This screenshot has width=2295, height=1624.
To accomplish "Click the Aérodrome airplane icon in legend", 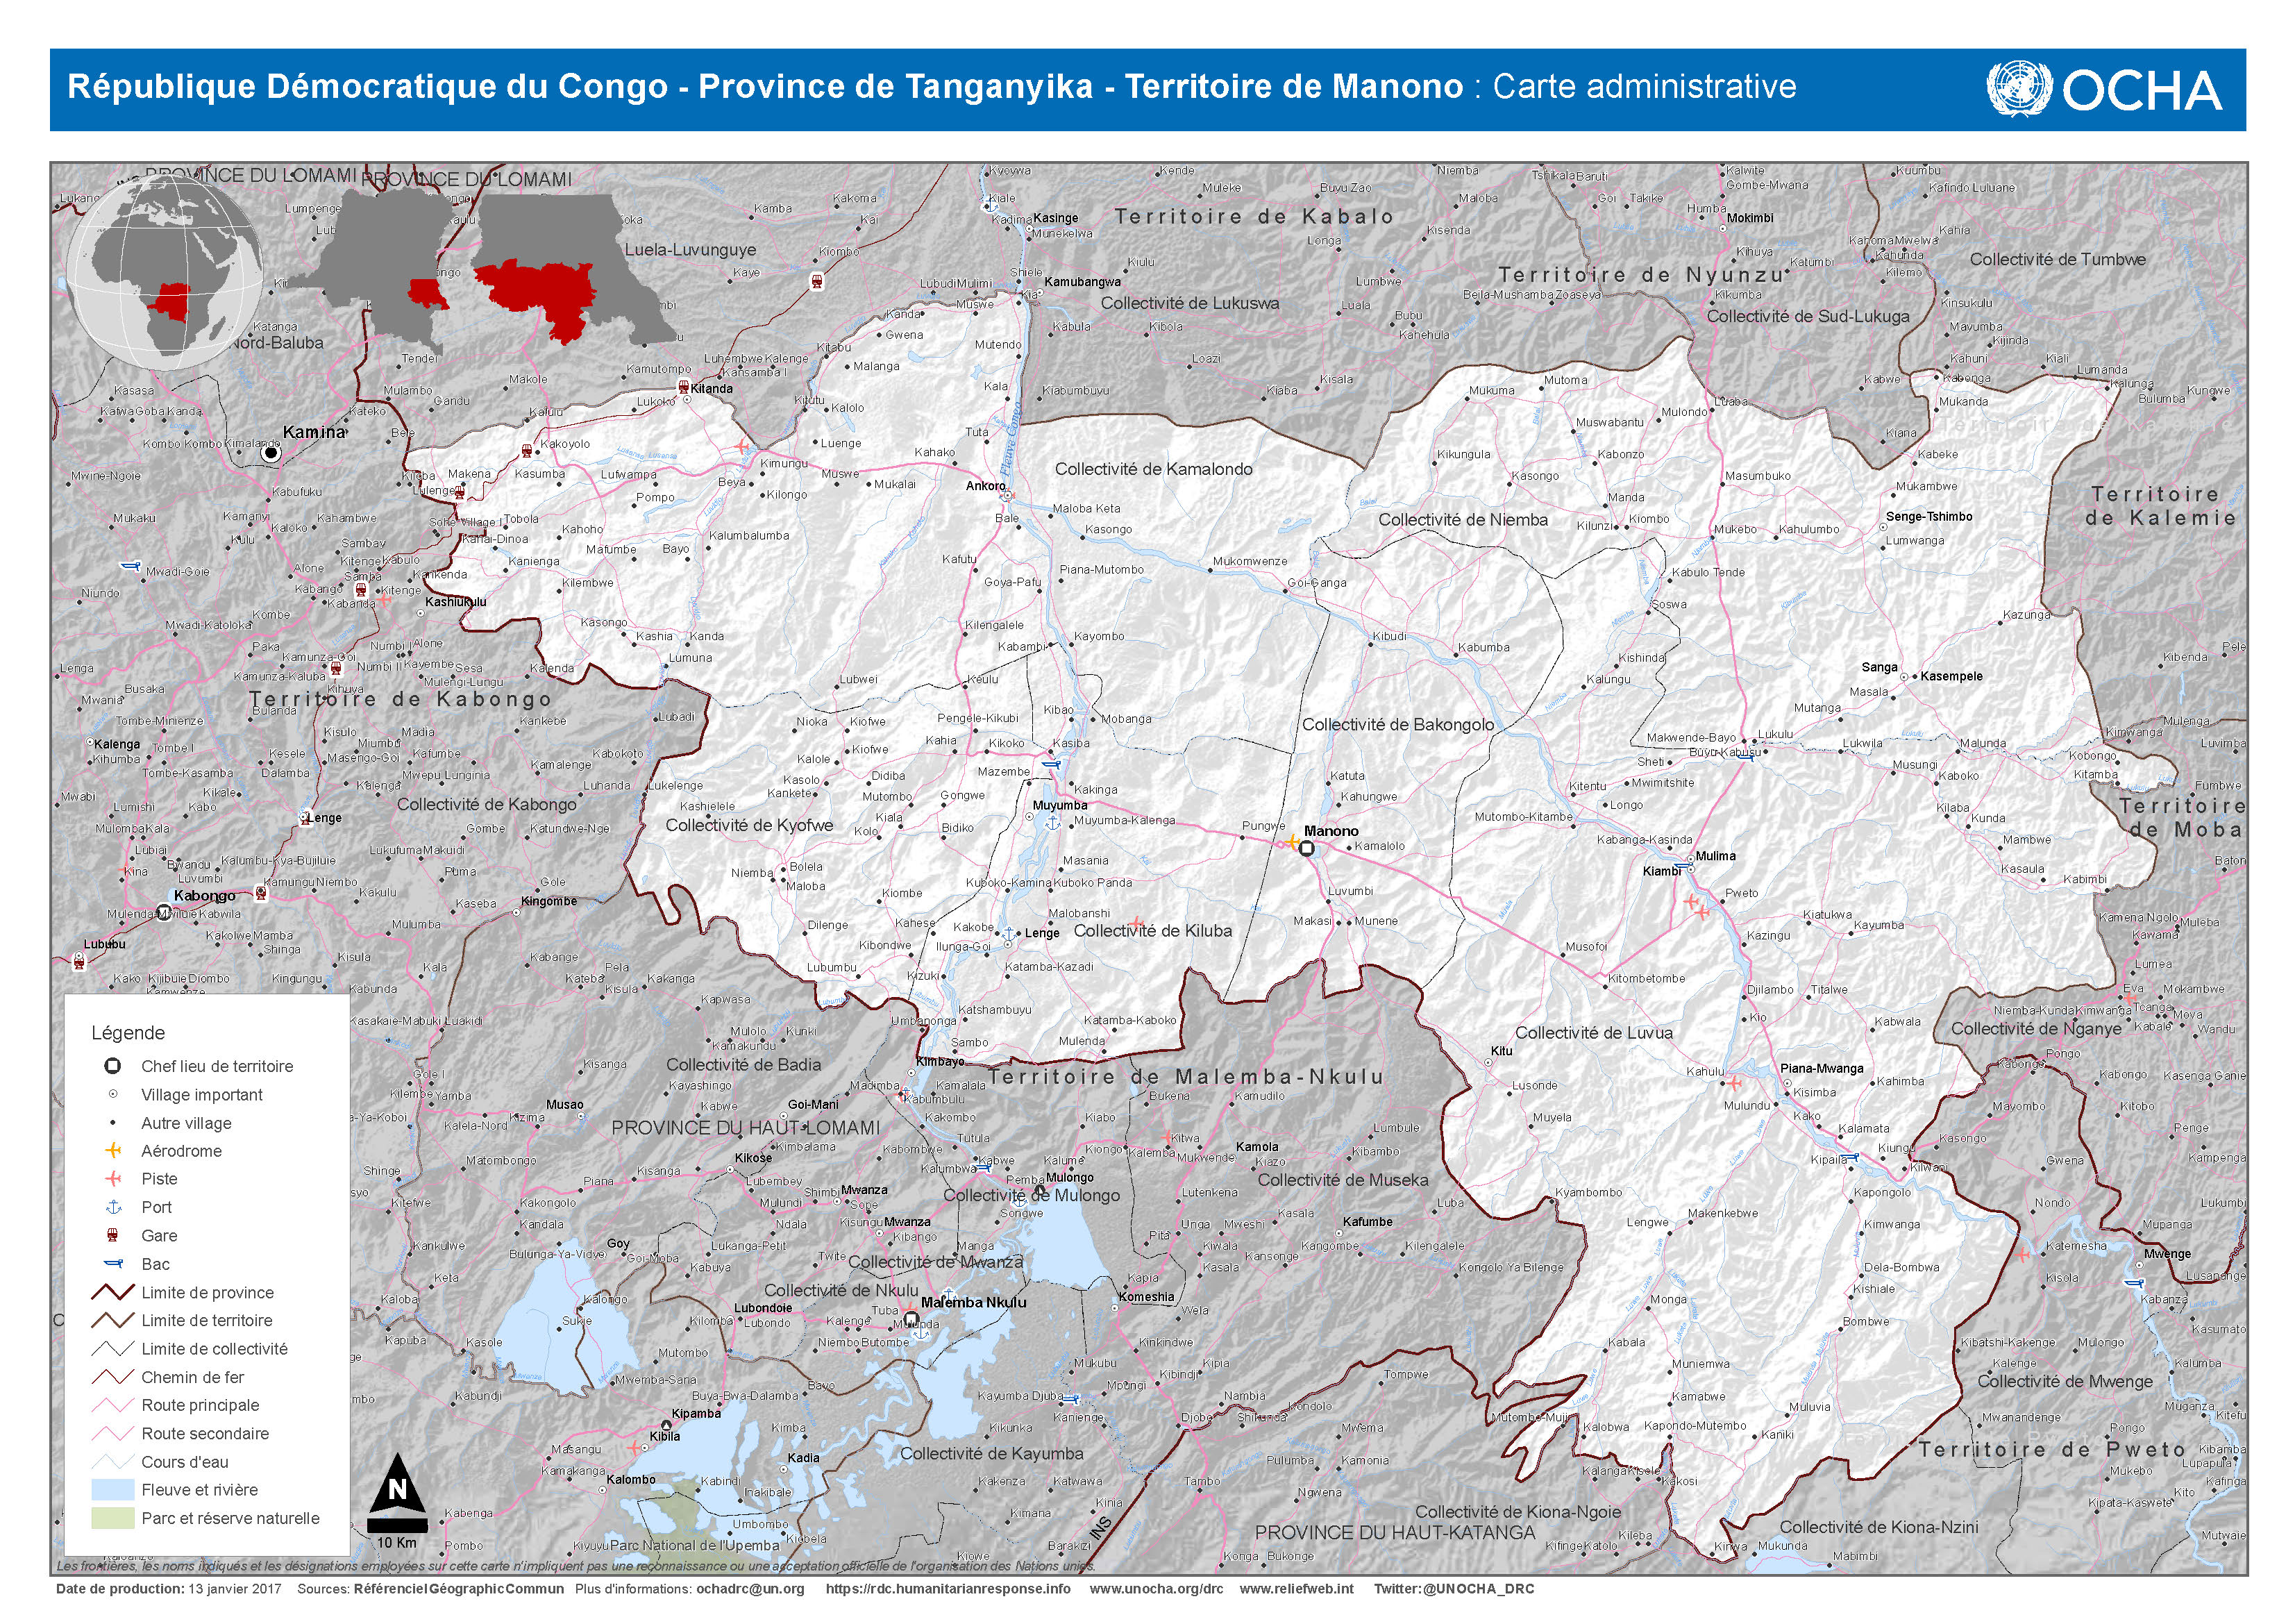I will pos(113,1150).
